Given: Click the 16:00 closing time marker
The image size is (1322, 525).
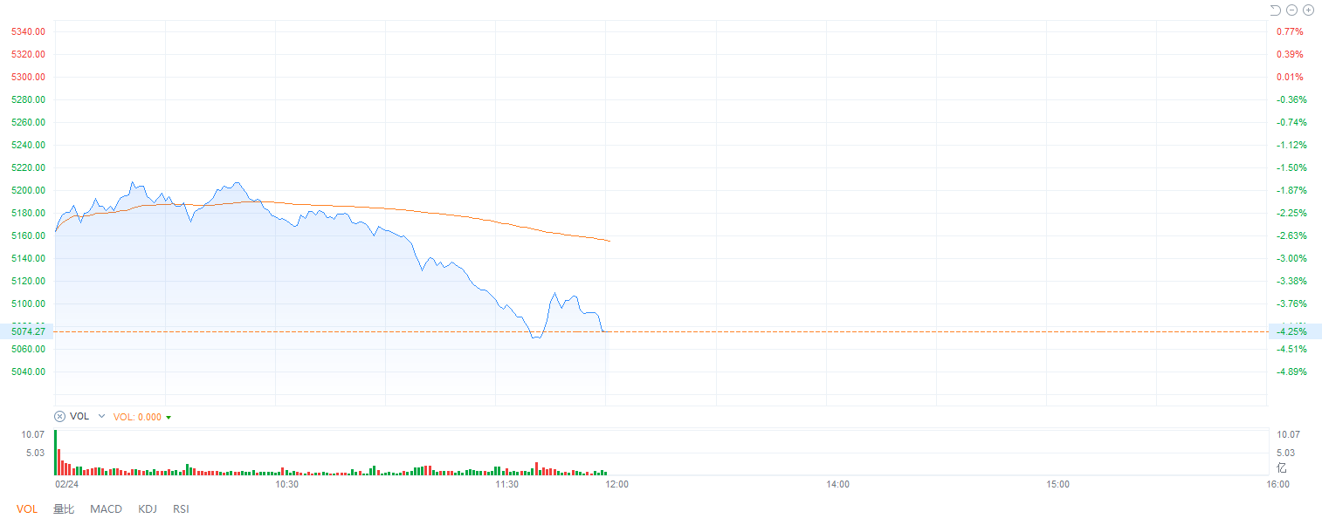Looking at the screenshot, I should [1277, 484].
